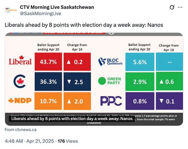Open the poll results image thumbnail
Image resolution: width=188 pixels, height=149 pixels.
(x=94, y=79)
